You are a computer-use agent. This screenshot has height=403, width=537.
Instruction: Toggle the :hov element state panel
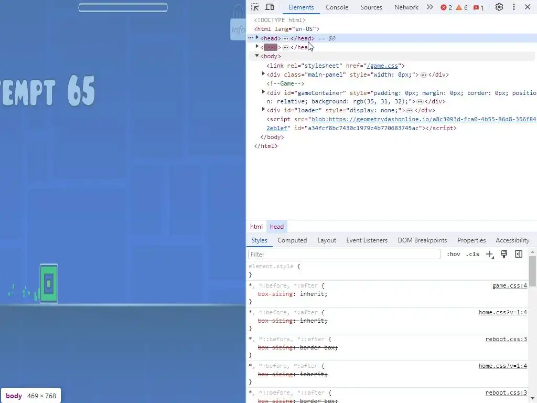point(454,254)
